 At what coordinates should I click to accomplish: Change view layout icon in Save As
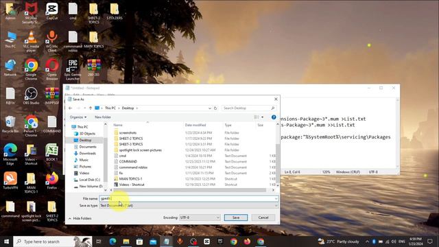pyautogui.click(x=256, y=117)
